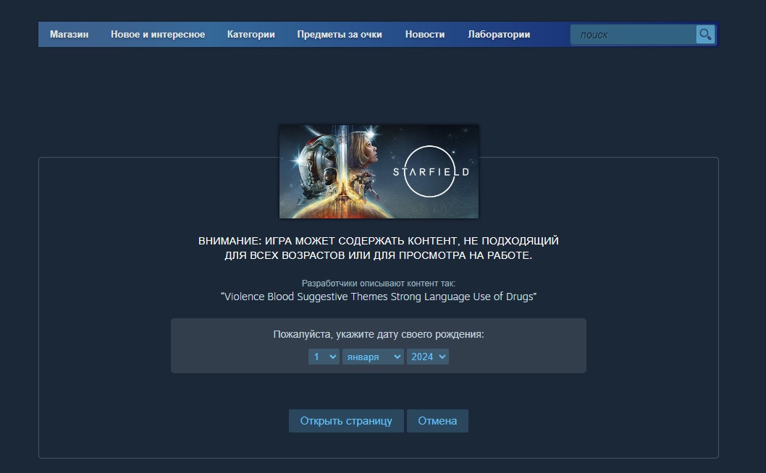Click the Отмена button
This screenshot has height=473, width=766.
(x=437, y=421)
